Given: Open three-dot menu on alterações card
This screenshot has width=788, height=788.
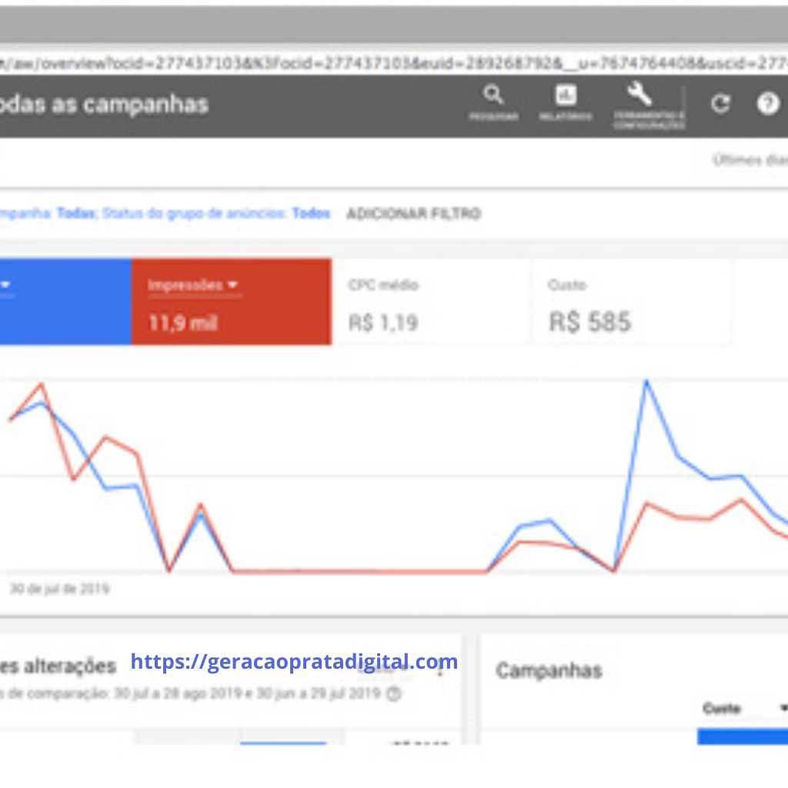Looking at the screenshot, I should click(x=440, y=669).
